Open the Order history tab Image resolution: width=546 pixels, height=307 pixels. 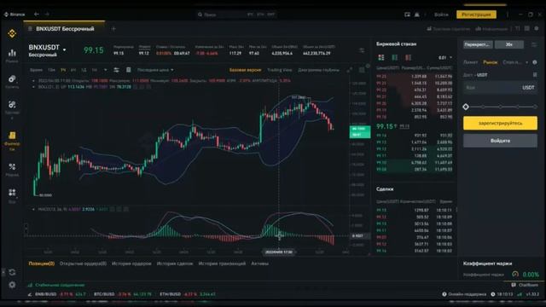(x=131, y=264)
